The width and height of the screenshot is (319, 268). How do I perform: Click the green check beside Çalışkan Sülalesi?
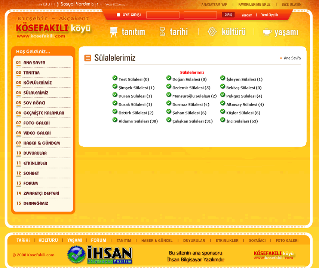coord(169,120)
